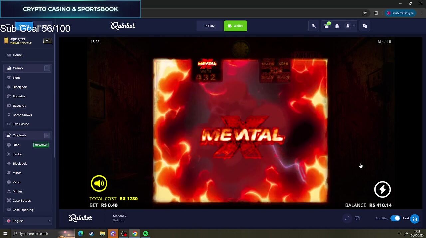Collapse the Originals section in the sidebar
This screenshot has width=426, height=238.
[x=47, y=135]
